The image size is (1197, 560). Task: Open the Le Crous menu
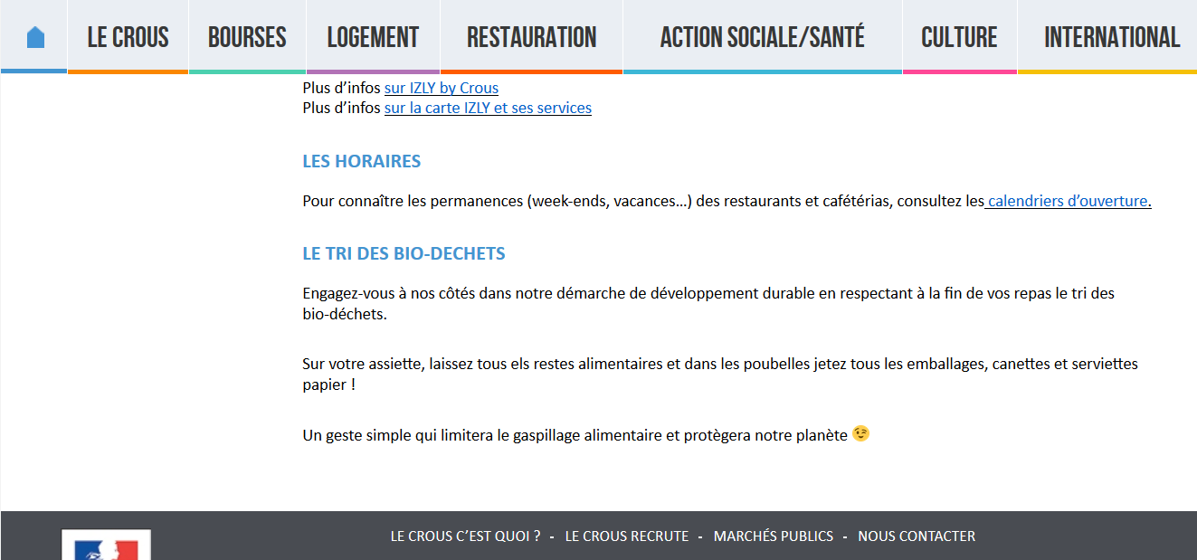128,37
